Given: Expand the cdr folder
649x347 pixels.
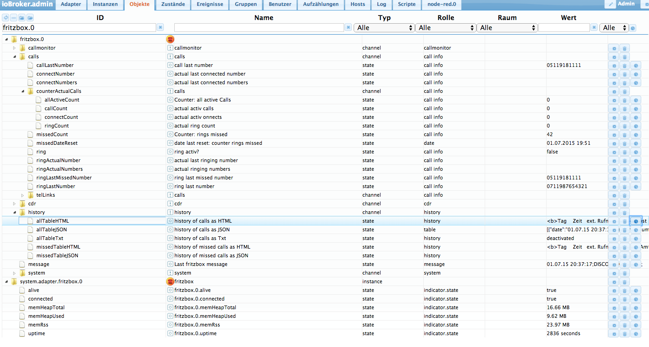Looking at the screenshot, I should pos(14,204).
